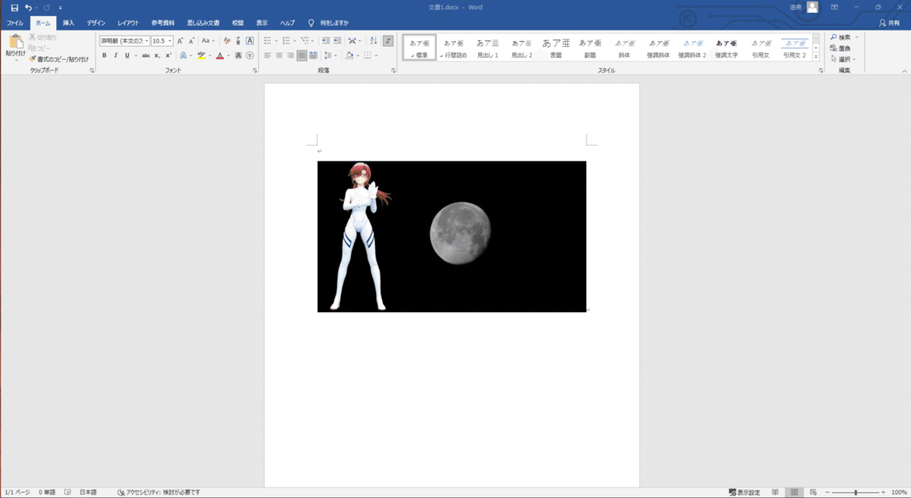Screen dimensions: 911x498
Task: Open the accessibility check status entry
Action: [159, 493]
